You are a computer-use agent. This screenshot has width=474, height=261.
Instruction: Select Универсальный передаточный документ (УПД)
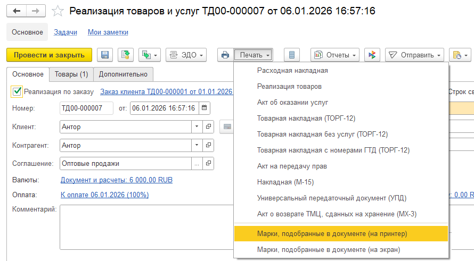(x=341, y=198)
